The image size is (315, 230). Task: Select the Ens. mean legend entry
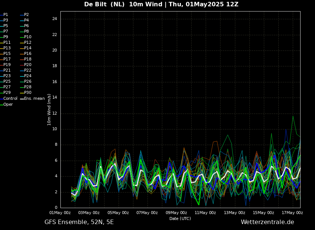tap(34, 99)
